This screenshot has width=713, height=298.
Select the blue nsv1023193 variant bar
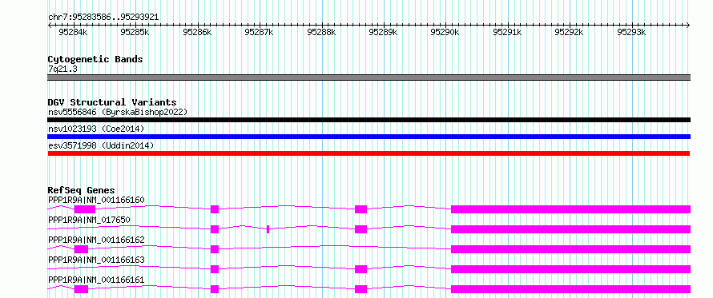(x=369, y=137)
